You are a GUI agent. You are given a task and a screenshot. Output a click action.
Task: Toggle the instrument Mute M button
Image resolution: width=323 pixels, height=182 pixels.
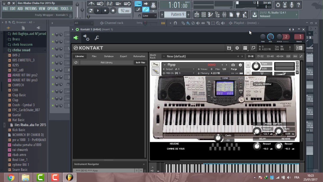point(248,73)
